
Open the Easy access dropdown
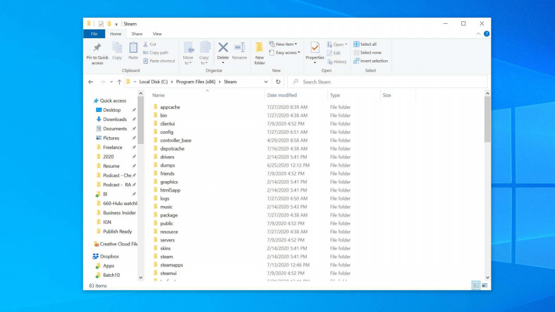click(x=284, y=53)
